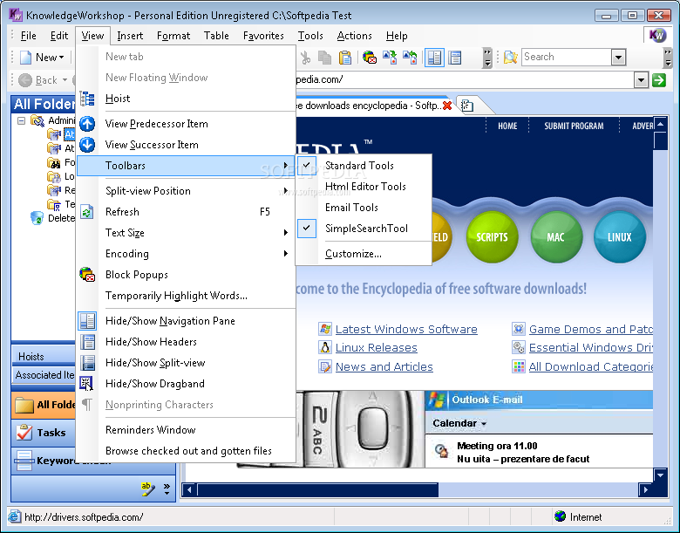Click the Hide/Show Navigation Pane icon
This screenshot has width=680, height=533.
pos(87,321)
